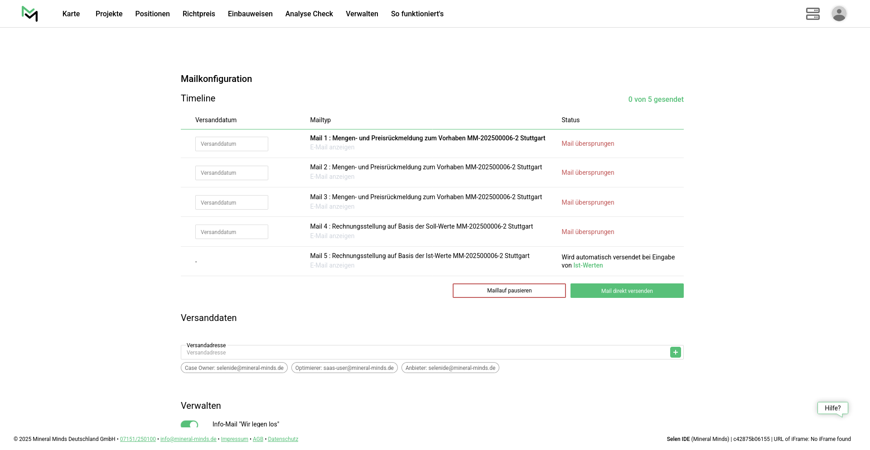Viewport: 870px width, 450px height.
Task: Open the Karte menu item
Action: (x=71, y=14)
